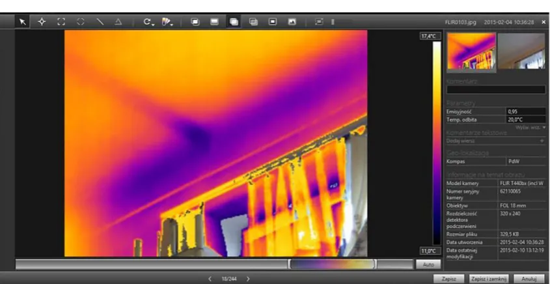The image size is (550, 284).
Task: Switch to plain thermal image mode icon
Action: pyautogui.click(x=214, y=21)
